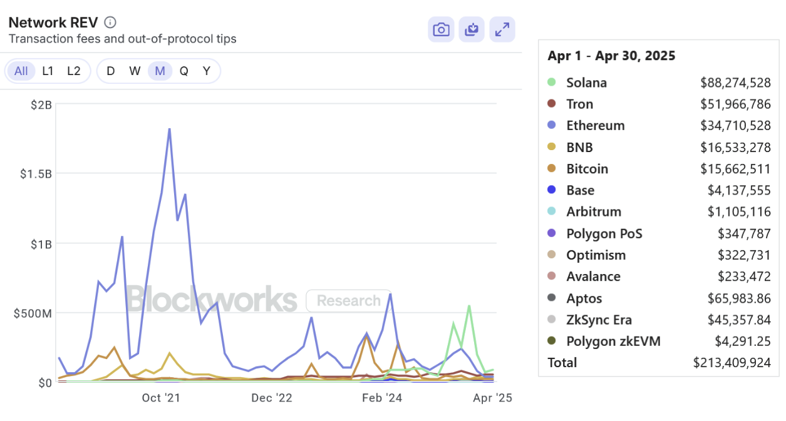
Task: Click the BNB value $16,533,278
Action: coord(736,147)
